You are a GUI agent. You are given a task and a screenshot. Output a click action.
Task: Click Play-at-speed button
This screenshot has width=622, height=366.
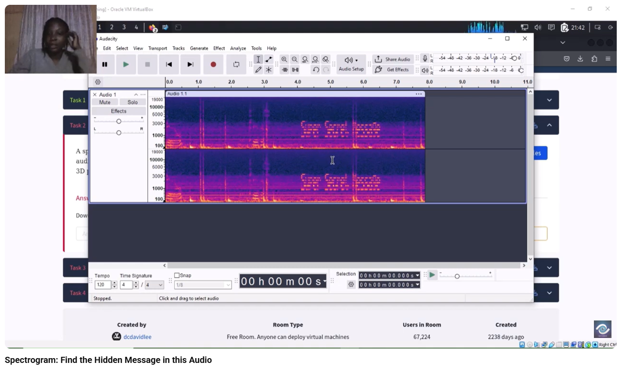[x=433, y=275]
